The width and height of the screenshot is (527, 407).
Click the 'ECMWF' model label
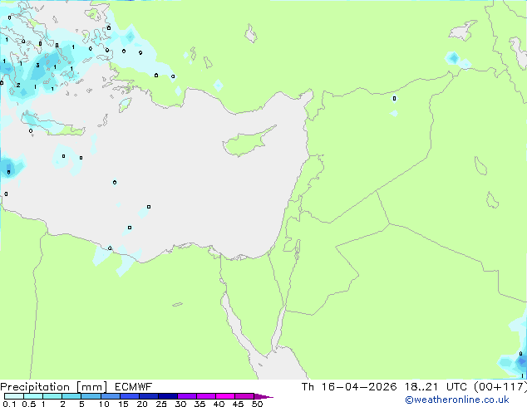(x=134, y=387)
